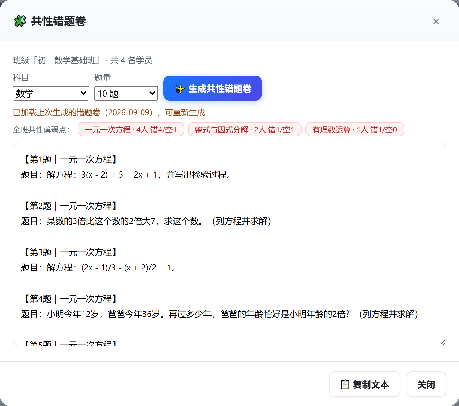Select the 一元一次方程 weak-point tag
The height and width of the screenshot is (406, 459).
pos(131,129)
